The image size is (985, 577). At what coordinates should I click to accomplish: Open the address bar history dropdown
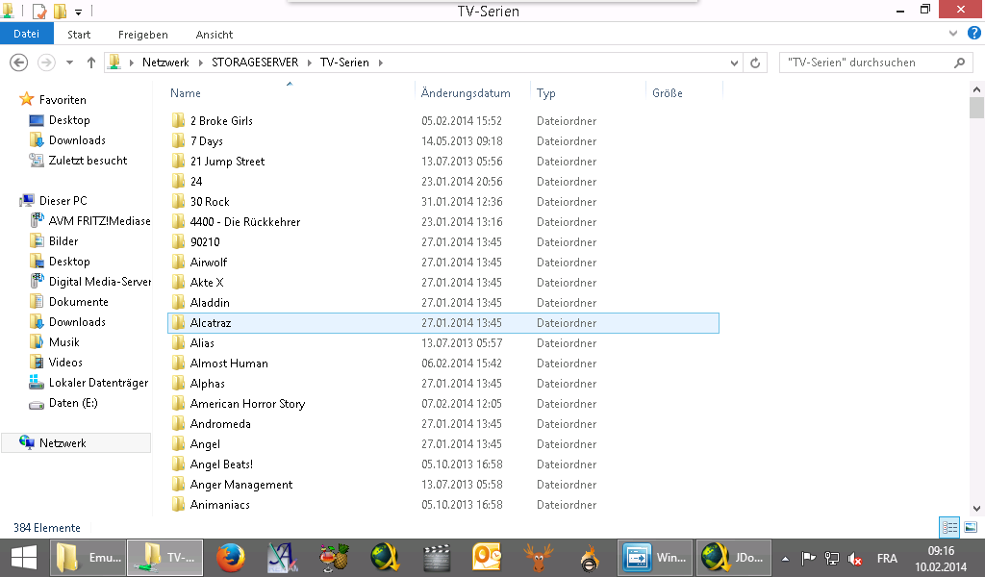[x=734, y=63]
